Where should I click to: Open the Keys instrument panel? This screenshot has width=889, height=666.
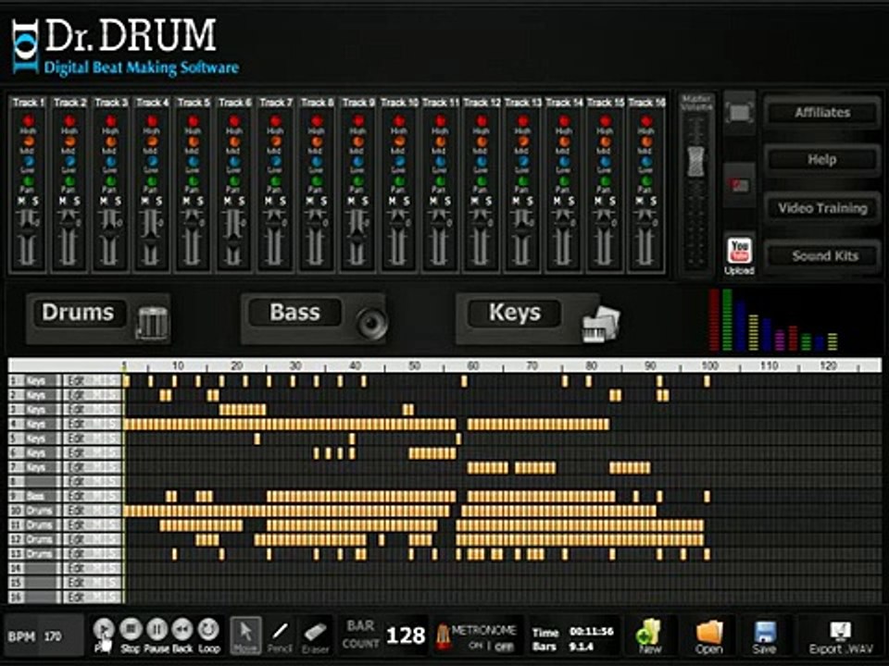[536, 317]
